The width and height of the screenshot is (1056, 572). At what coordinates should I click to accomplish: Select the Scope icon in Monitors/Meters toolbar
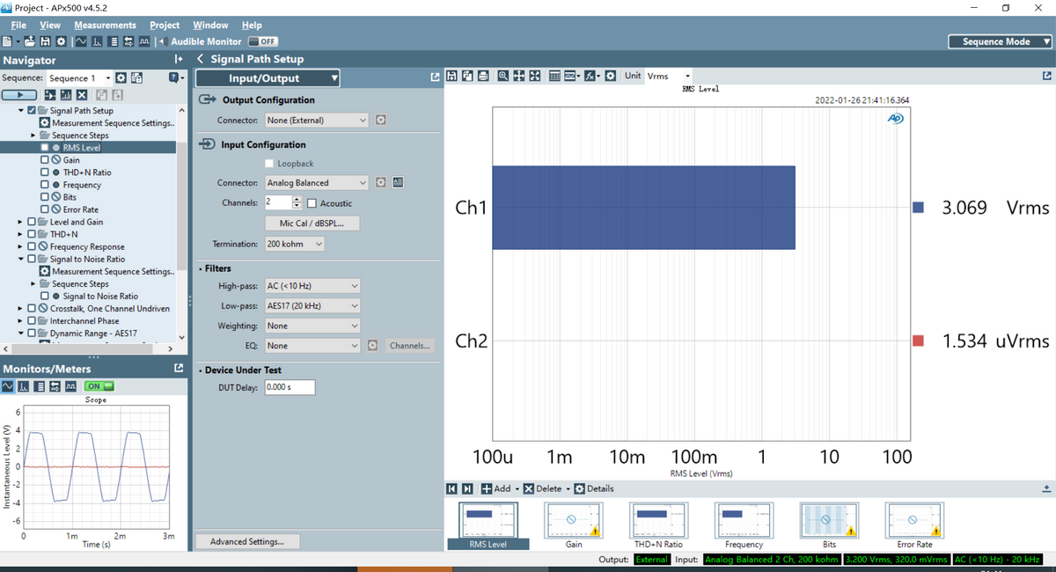[x=8, y=386]
